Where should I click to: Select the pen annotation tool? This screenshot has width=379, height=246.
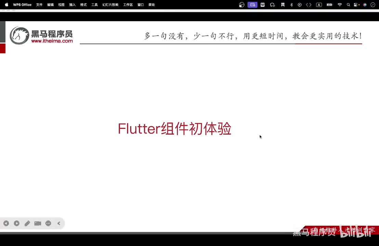pos(27,223)
